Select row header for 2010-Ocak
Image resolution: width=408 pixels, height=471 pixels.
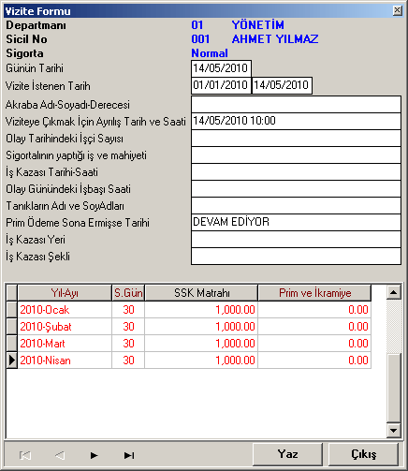click(12, 310)
